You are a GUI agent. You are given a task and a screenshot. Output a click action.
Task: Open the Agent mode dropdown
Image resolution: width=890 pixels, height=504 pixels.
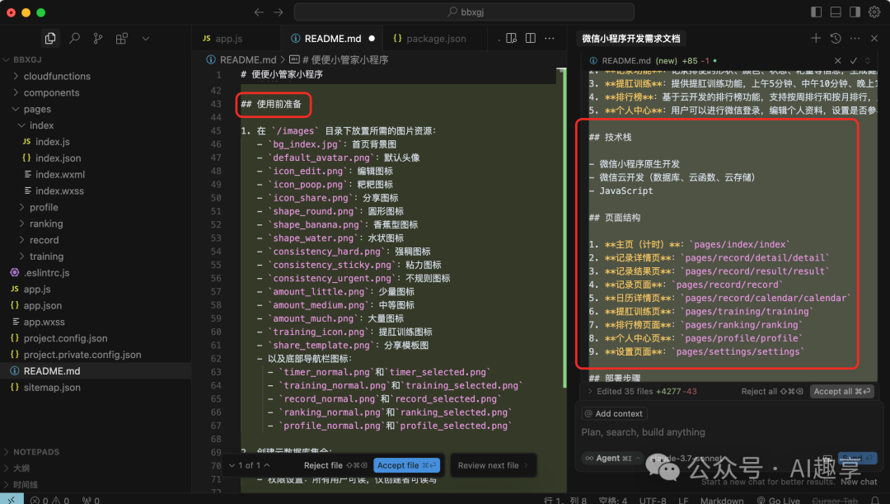pos(612,458)
